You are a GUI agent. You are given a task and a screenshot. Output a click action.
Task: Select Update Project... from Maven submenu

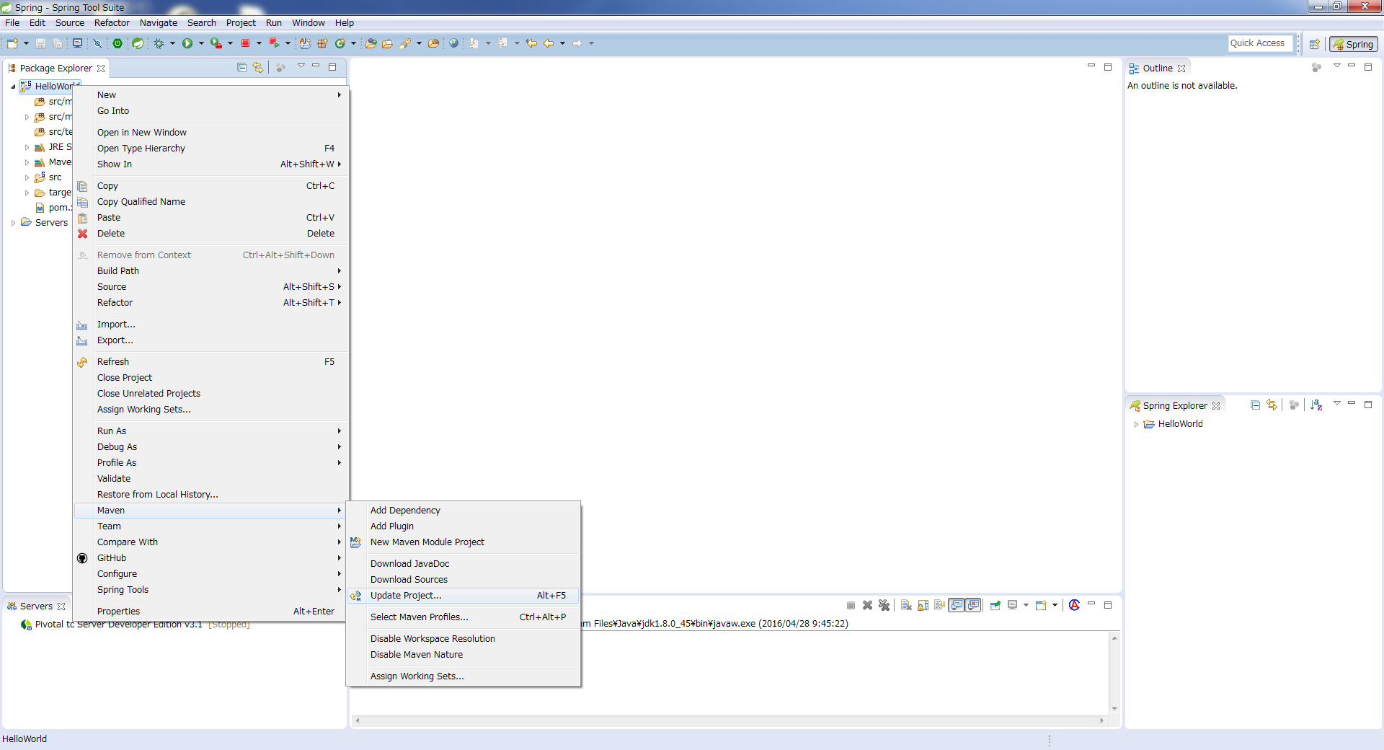[x=406, y=596]
